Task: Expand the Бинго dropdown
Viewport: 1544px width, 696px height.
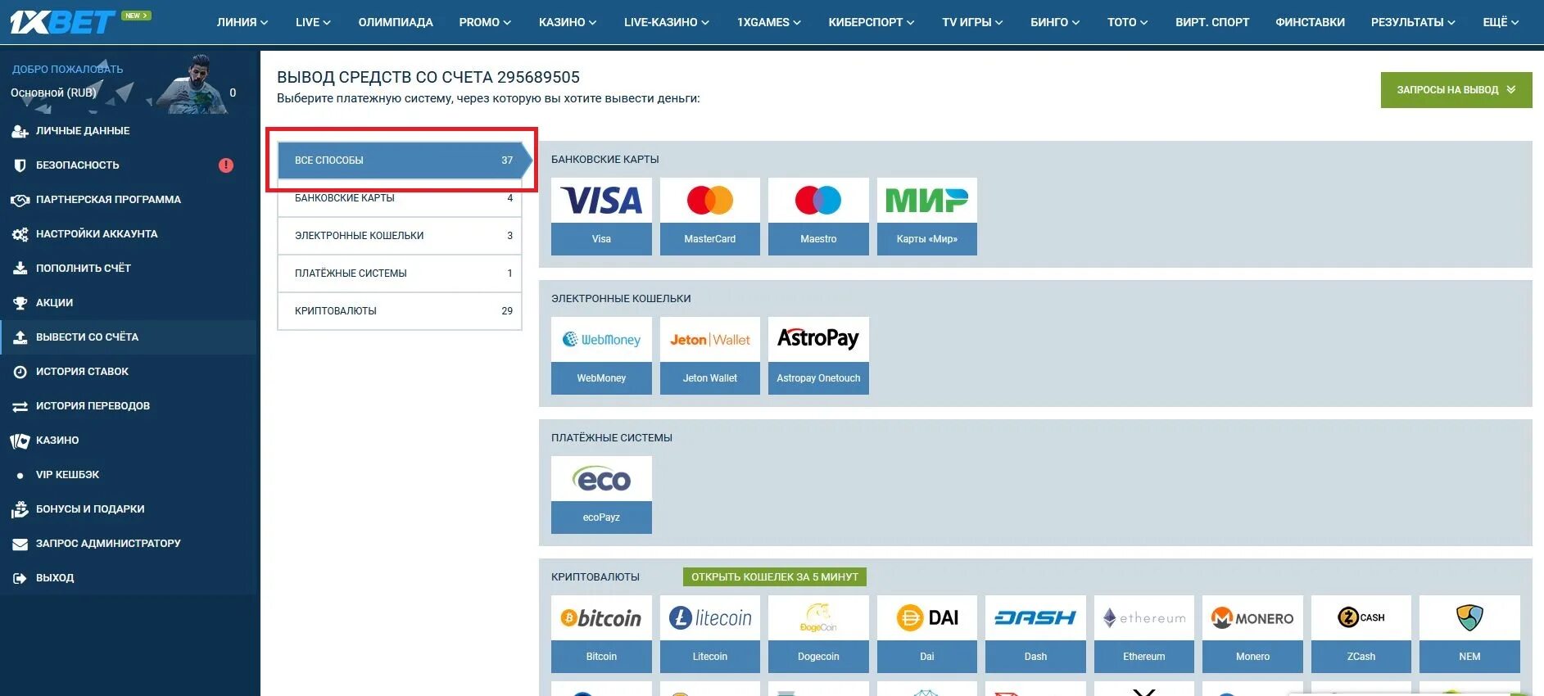Action: (1055, 22)
